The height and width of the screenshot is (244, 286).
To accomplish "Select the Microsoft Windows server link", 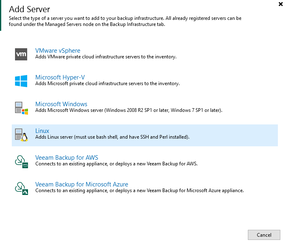I will click(61, 104).
